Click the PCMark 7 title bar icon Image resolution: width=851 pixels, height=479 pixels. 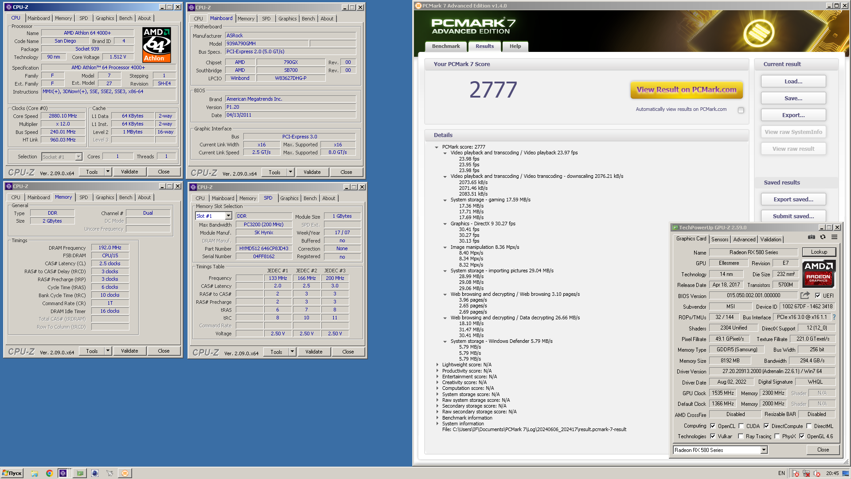pyautogui.click(x=418, y=6)
